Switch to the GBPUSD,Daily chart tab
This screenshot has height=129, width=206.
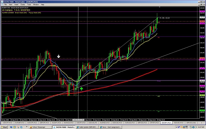point(191,123)
